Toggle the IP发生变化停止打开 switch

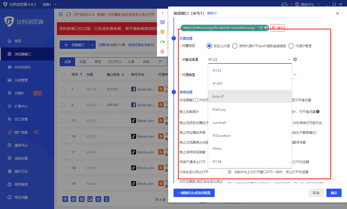pos(227,172)
